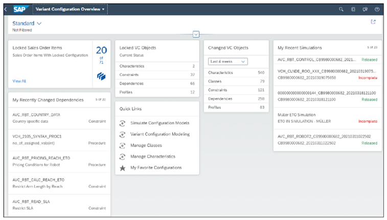Click the Locked Sales Order Items stack icon
387x220 pixels.
(101, 76)
